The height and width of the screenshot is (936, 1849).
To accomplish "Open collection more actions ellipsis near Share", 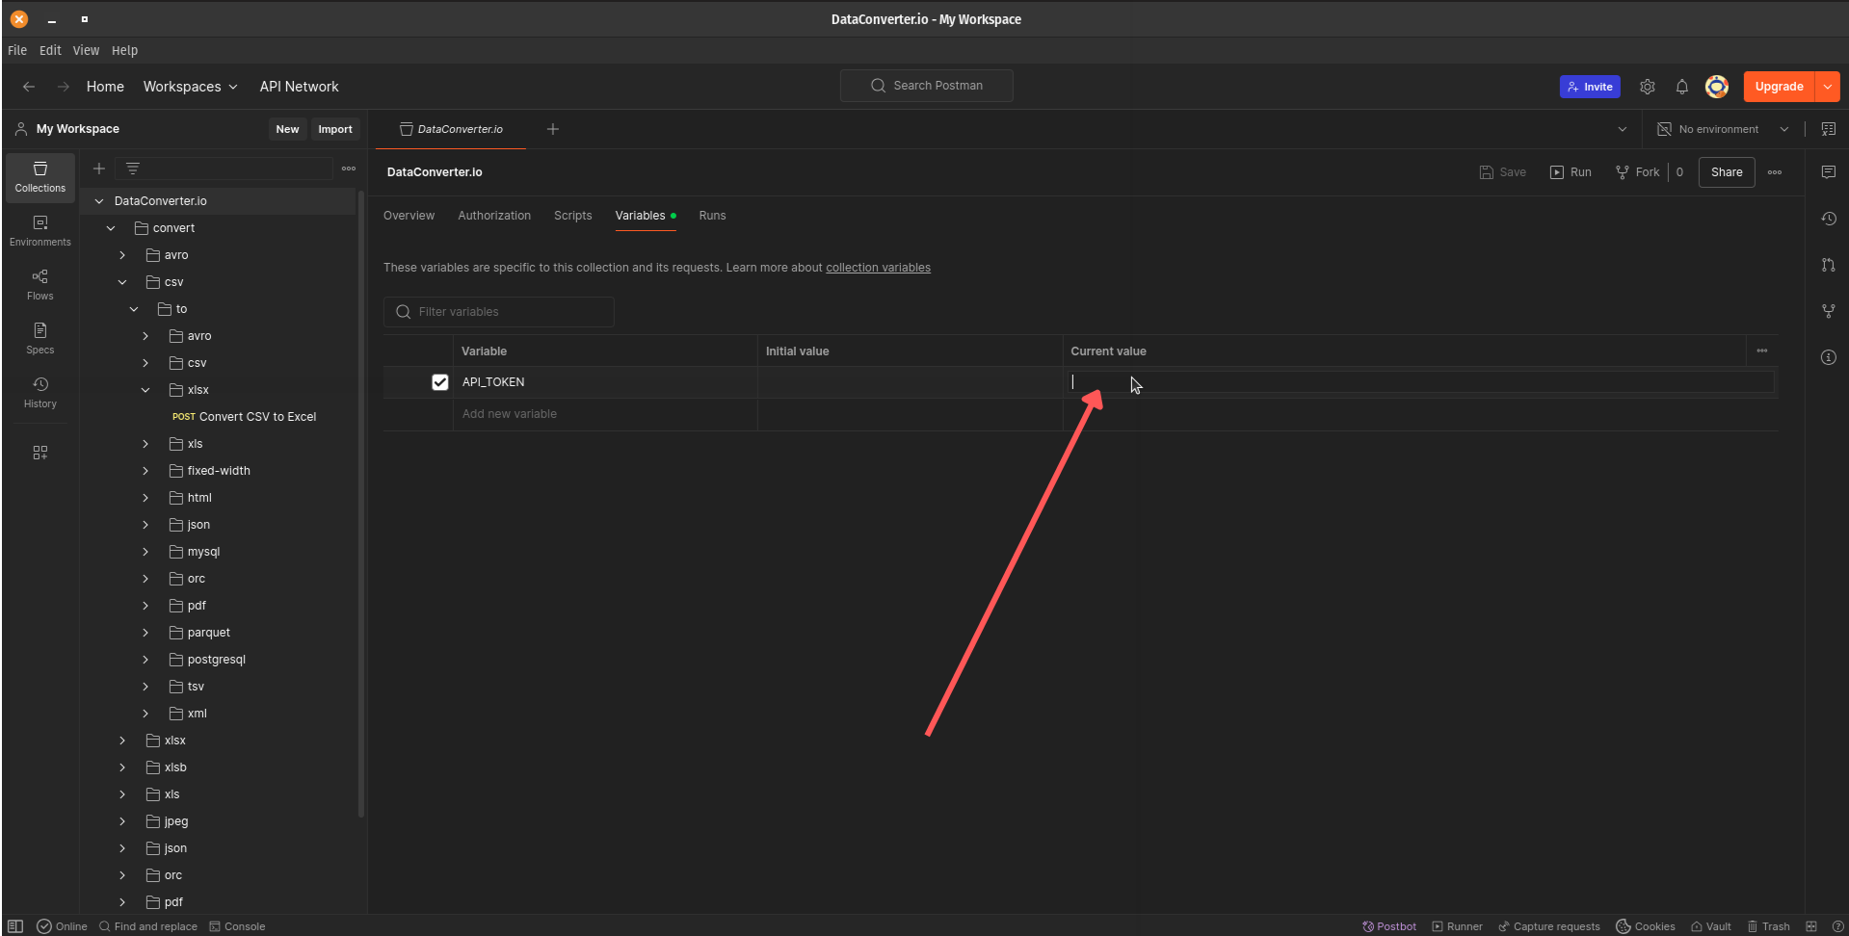I will (x=1775, y=172).
